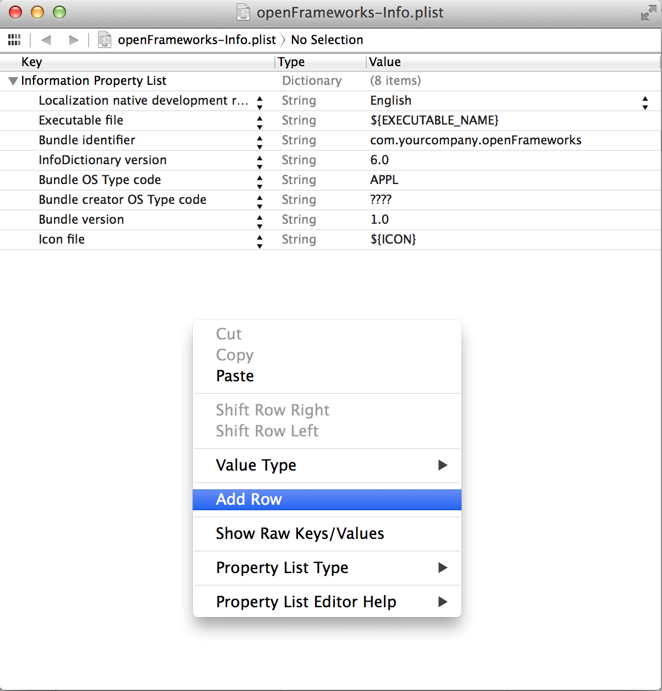The width and height of the screenshot is (662, 691).
Task: Click the grid view icon in the toolbar
Action: (14, 40)
